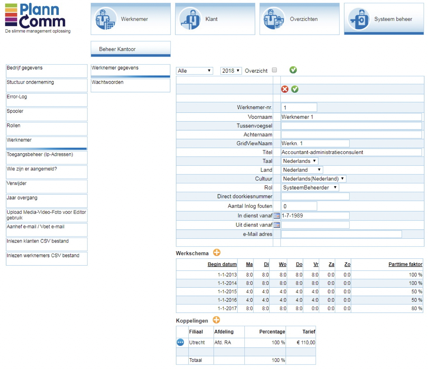This screenshot has height=369, width=428.
Task: Add a new Koppelingen entry
Action: pos(216,320)
